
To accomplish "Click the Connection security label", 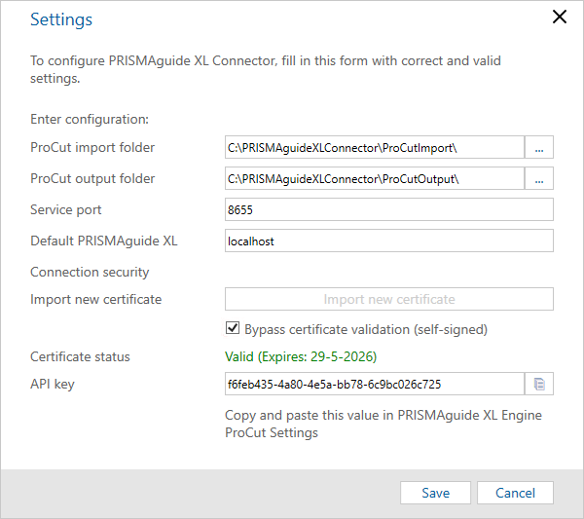I will point(90,272).
